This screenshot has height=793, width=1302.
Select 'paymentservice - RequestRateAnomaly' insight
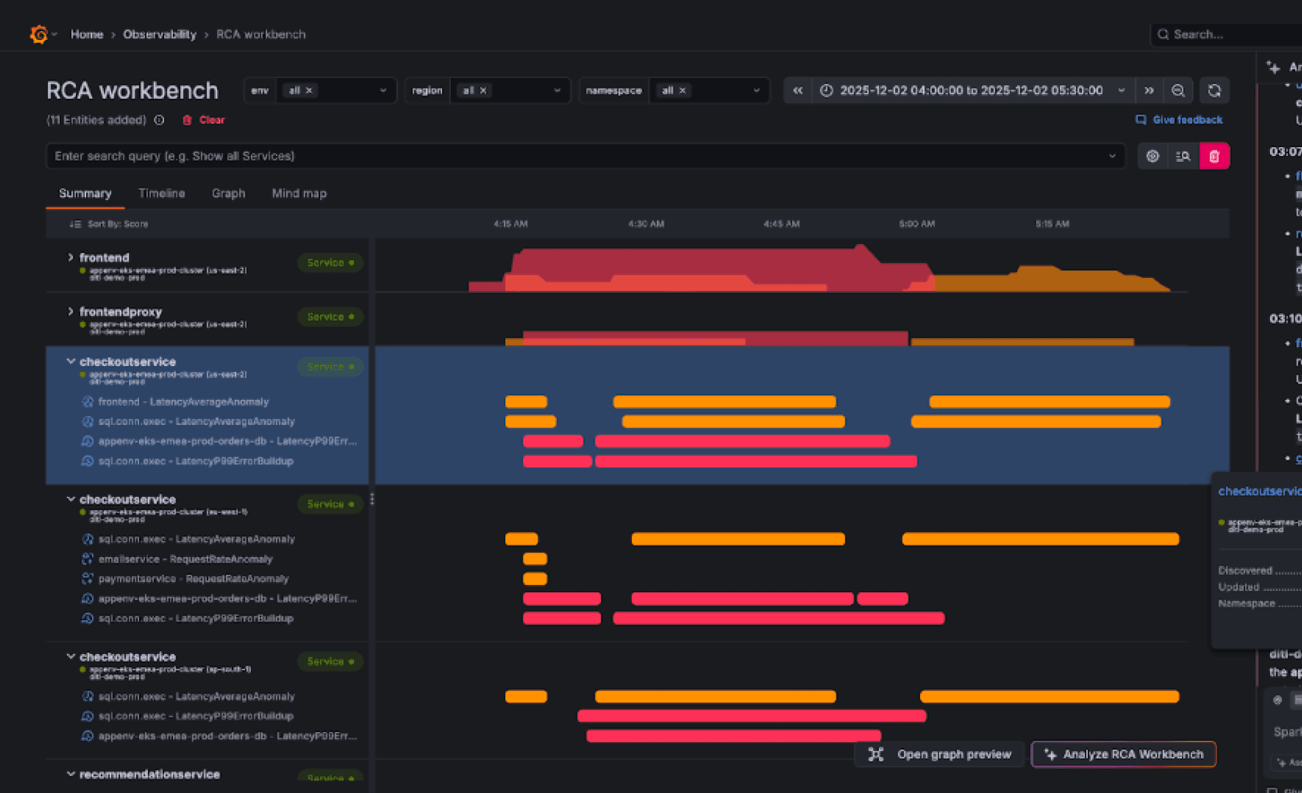(193, 578)
